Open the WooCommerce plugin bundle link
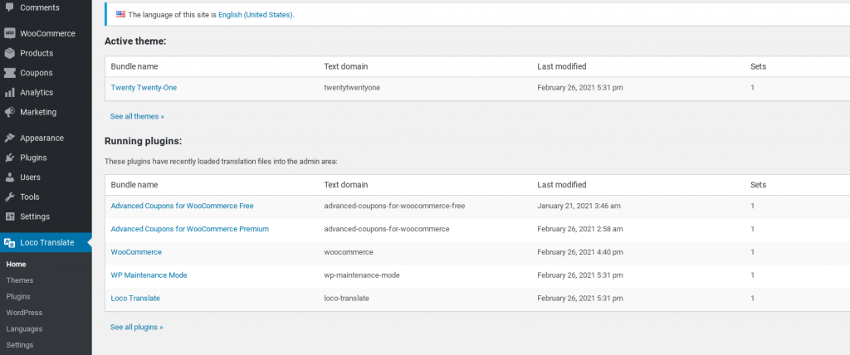 136,252
